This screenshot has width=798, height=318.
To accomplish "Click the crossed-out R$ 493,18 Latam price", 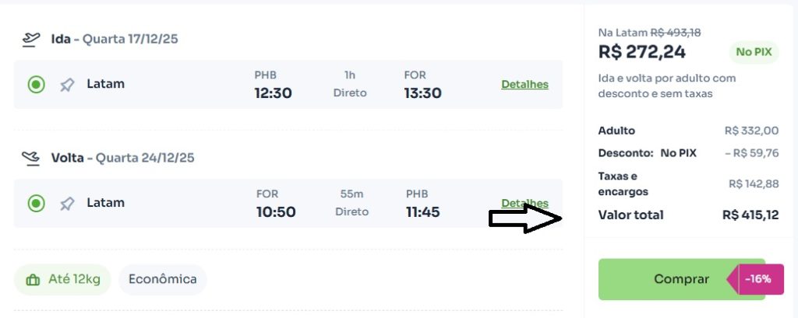I will pyautogui.click(x=676, y=33).
